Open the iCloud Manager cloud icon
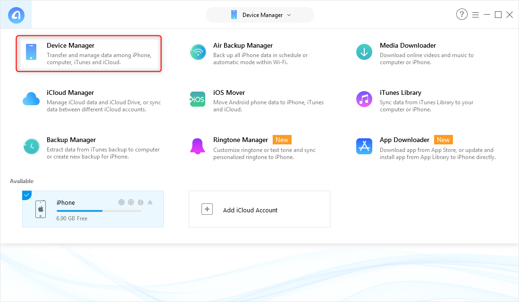This screenshot has width=519, height=302. (31, 99)
